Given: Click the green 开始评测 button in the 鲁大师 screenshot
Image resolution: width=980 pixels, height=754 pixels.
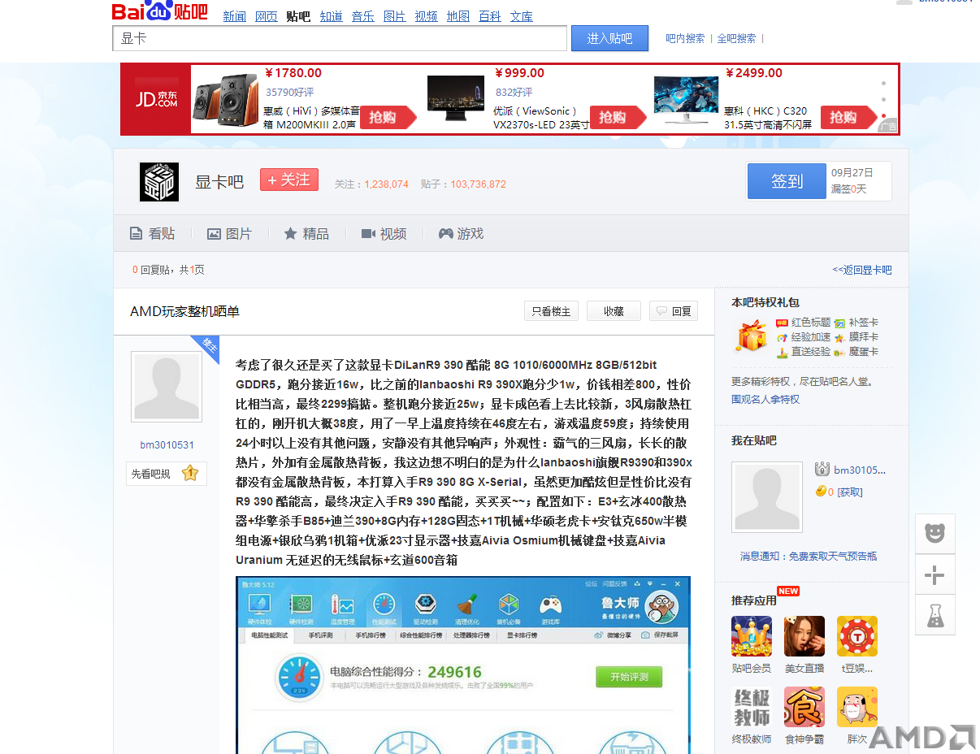Looking at the screenshot, I should (629, 676).
